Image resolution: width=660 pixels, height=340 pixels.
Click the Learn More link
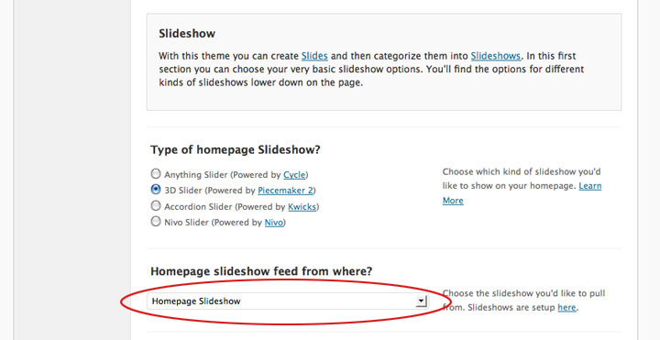pyautogui.click(x=590, y=186)
